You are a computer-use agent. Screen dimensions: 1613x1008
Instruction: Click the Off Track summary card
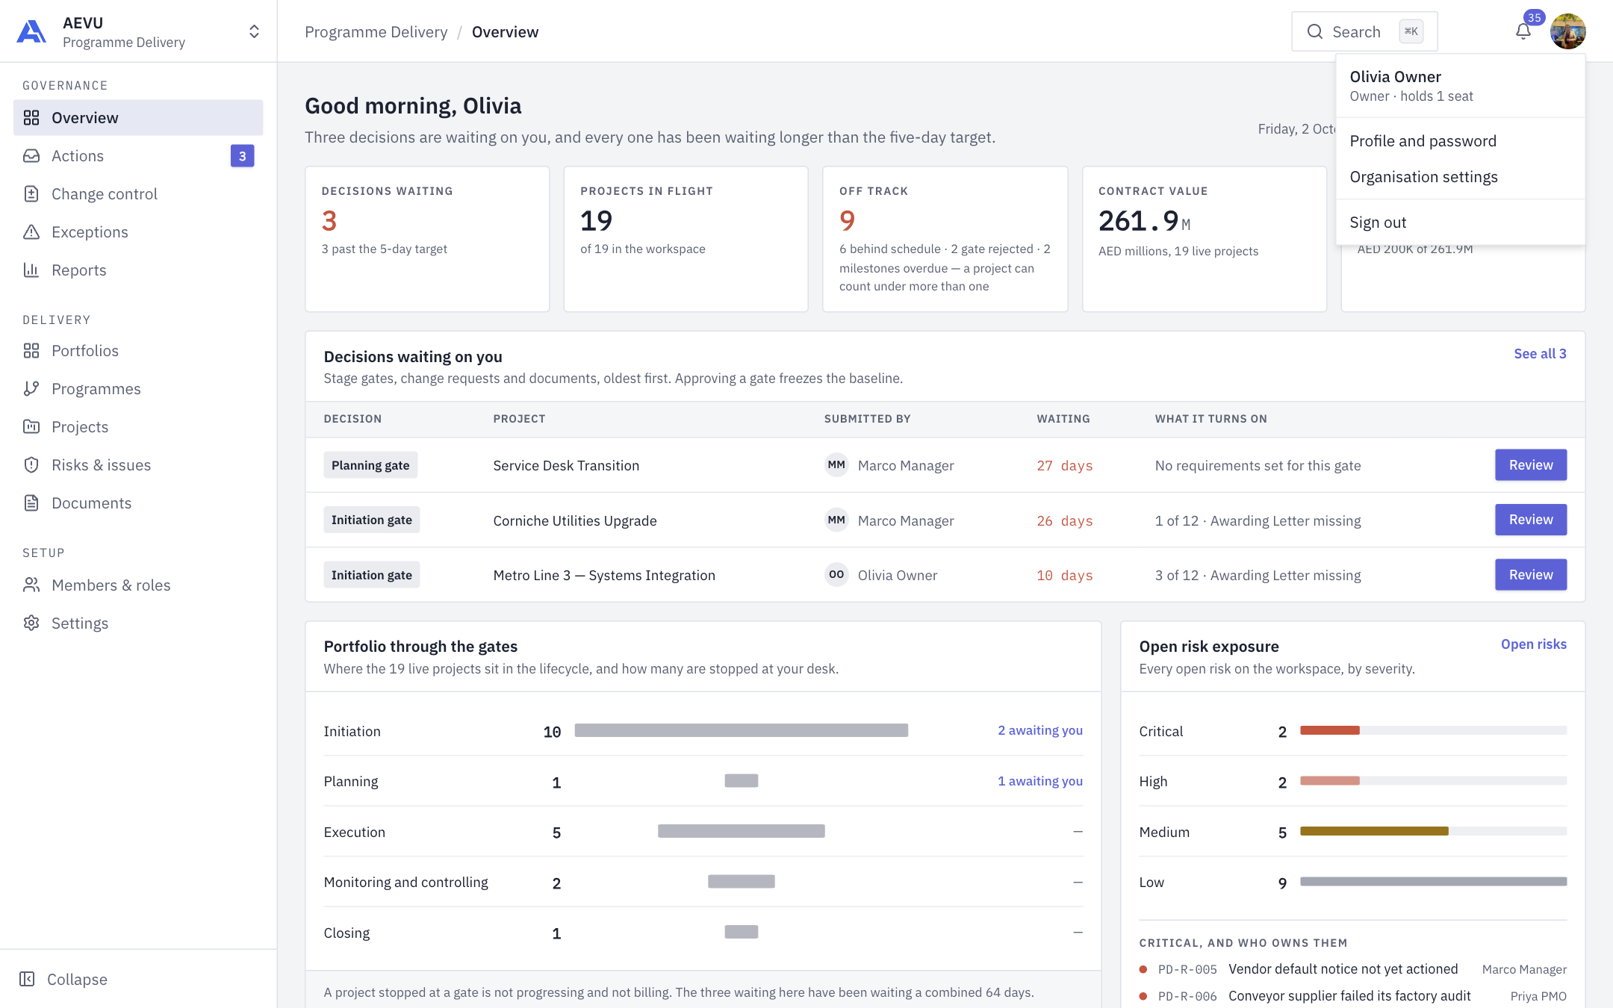pyautogui.click(x=945, y=239)
